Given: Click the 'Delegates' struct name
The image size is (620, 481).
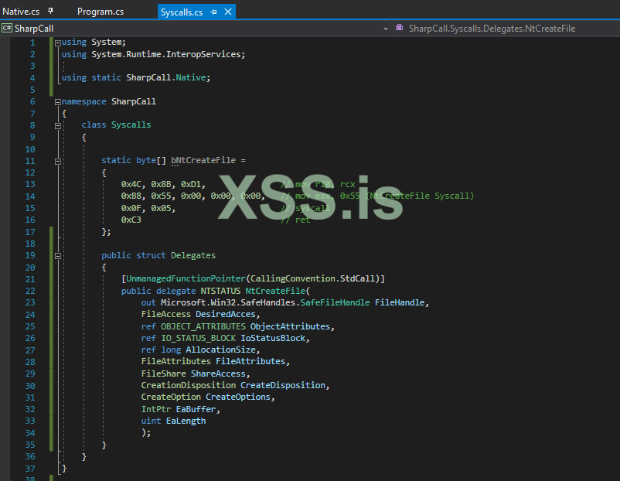Looking at the screenshot, I should [193, 255].
